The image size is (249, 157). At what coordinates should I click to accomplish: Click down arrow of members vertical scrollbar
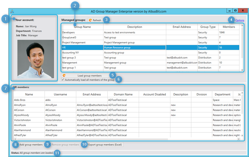[242, 135]
